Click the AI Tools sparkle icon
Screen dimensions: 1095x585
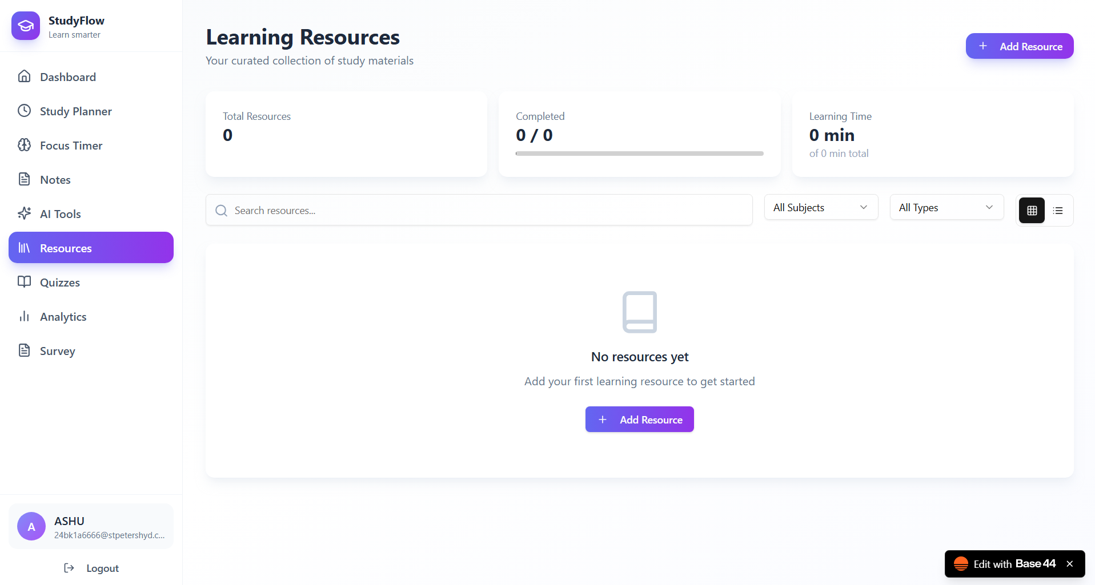(24, 213)
